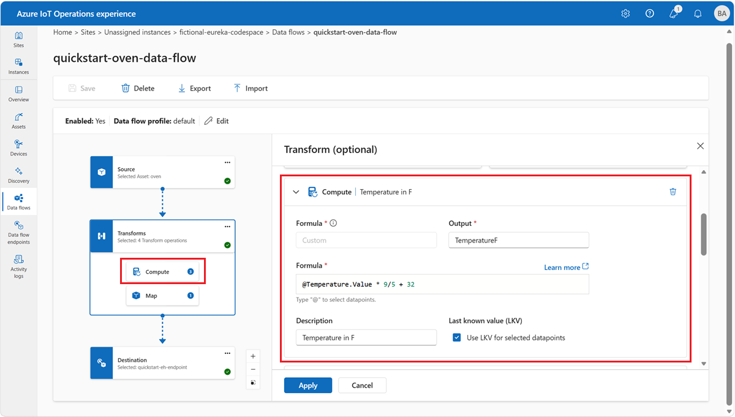Click the transform panel scrollbar thumb
Screen dimensions: 735x417
tap(704, 235)
